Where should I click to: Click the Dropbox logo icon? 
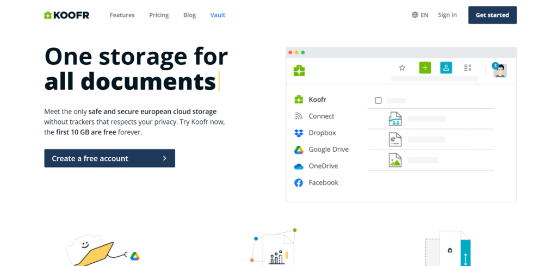(299, 133)
